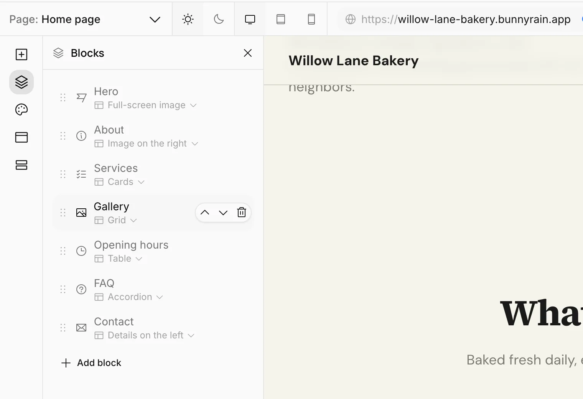Select desktop preview device
This screenshot has width=583, height=399.
(x=250, y=19)
